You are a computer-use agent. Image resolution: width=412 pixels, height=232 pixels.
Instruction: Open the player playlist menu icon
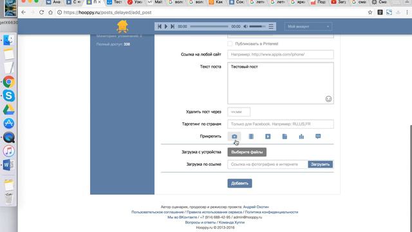(271, 26)
